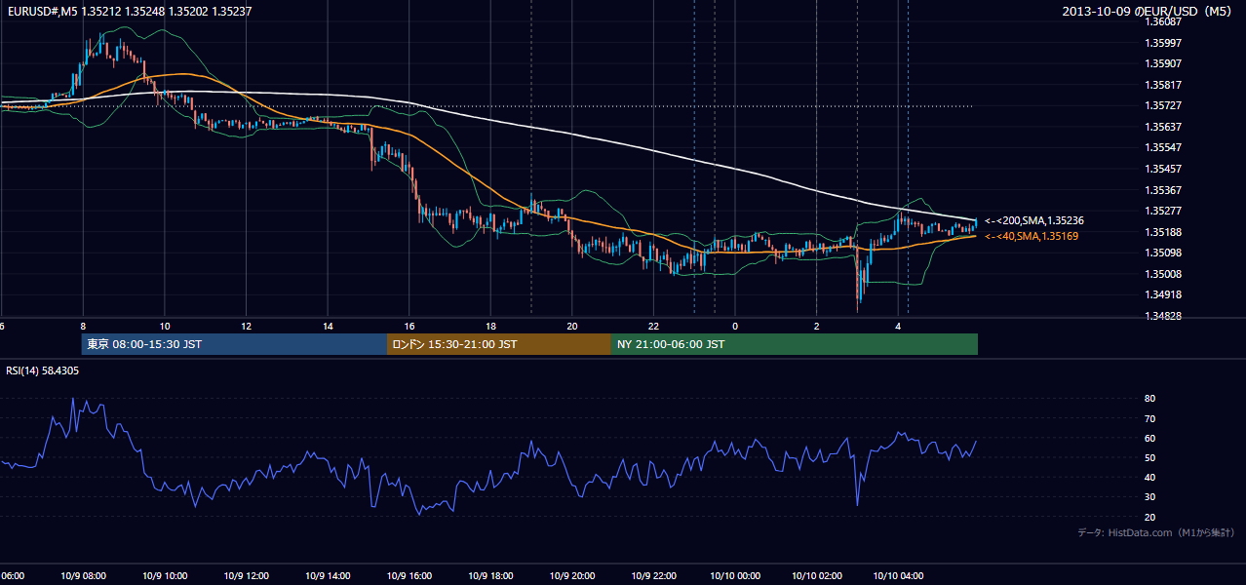Select the ロンドン 15:30-21:00 JST session bar
This screenshot has height=585, width=1246.
click(499, 344)
